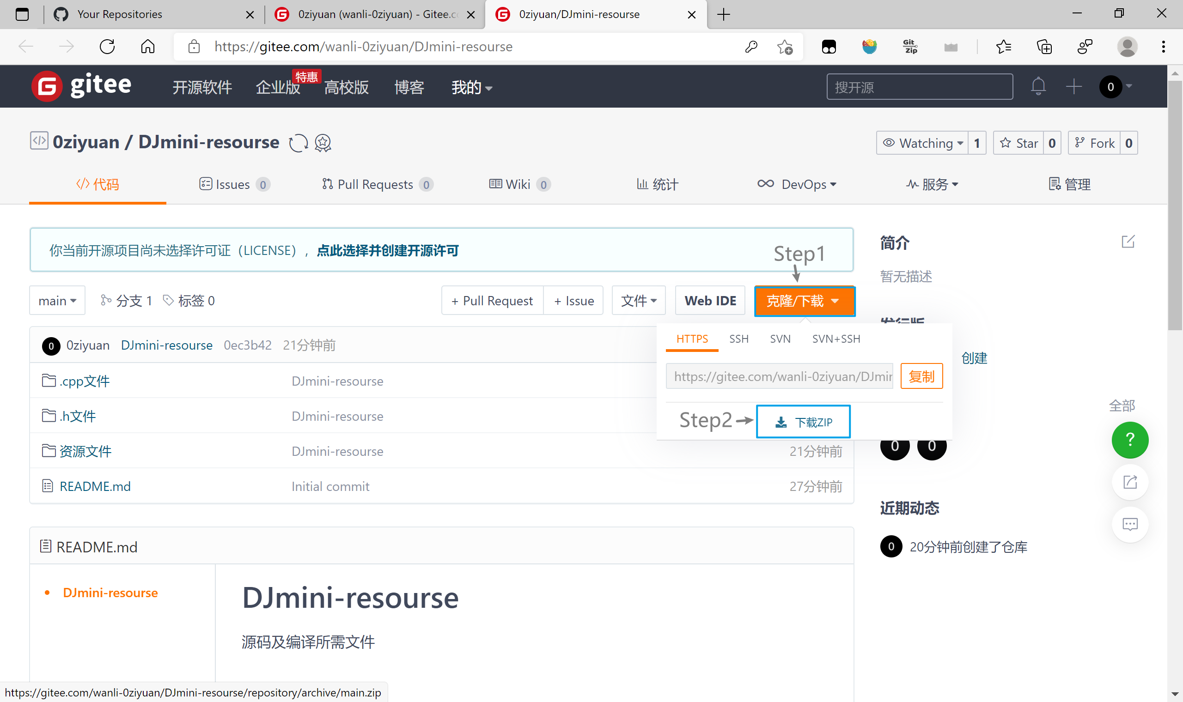Click the floating share icon button
Screen dimensions: 1183x702
[1129, 482]
